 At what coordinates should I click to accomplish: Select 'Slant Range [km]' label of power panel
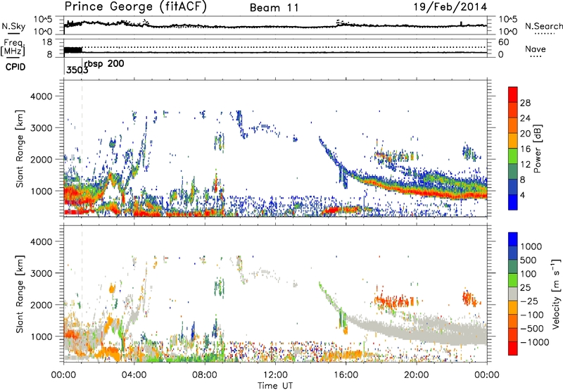20,149
